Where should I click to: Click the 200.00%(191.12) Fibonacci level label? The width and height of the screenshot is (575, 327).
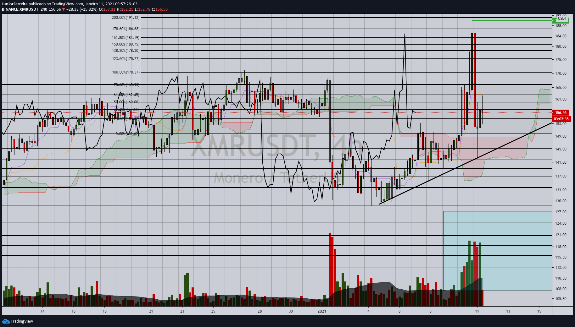126,18
